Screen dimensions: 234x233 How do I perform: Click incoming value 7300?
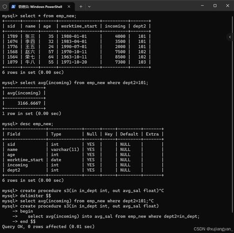click(x=120, y=62)
